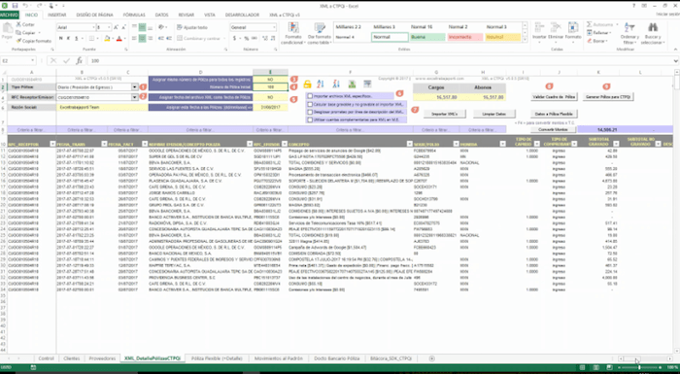Increase font size with the large A icon

(116, 27)
